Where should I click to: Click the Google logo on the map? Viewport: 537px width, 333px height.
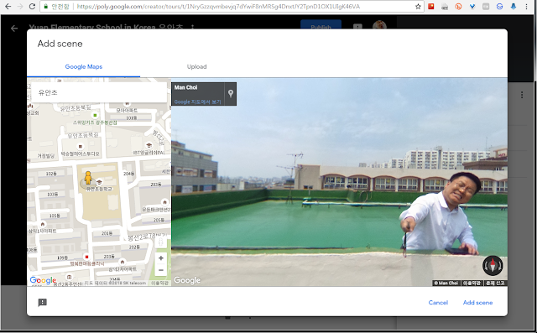tap(43, 280)
